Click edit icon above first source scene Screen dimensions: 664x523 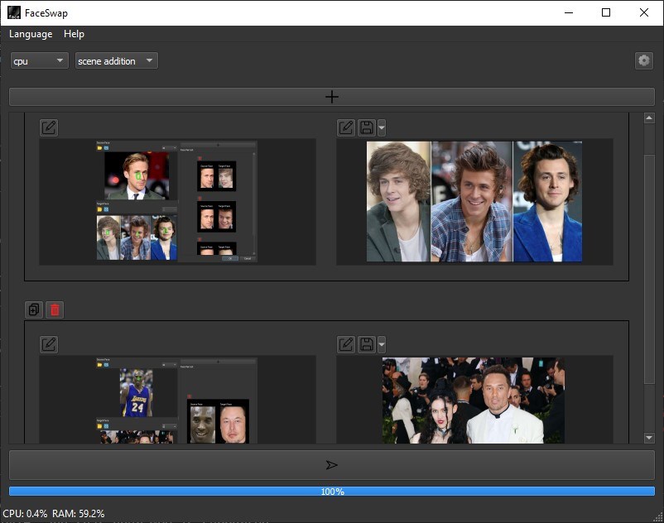point(49,127)
